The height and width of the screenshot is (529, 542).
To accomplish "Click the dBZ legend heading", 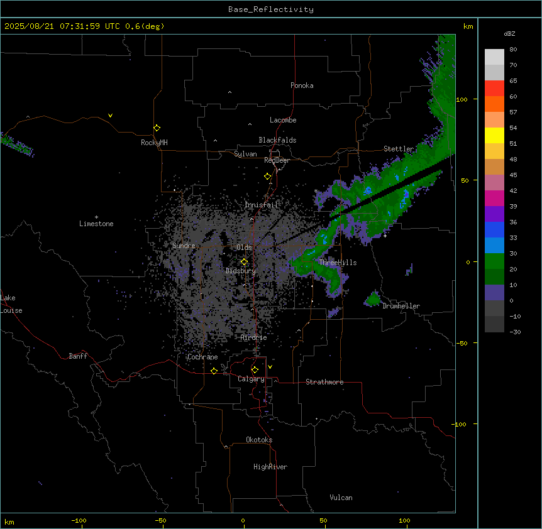I will click(509, 34).
